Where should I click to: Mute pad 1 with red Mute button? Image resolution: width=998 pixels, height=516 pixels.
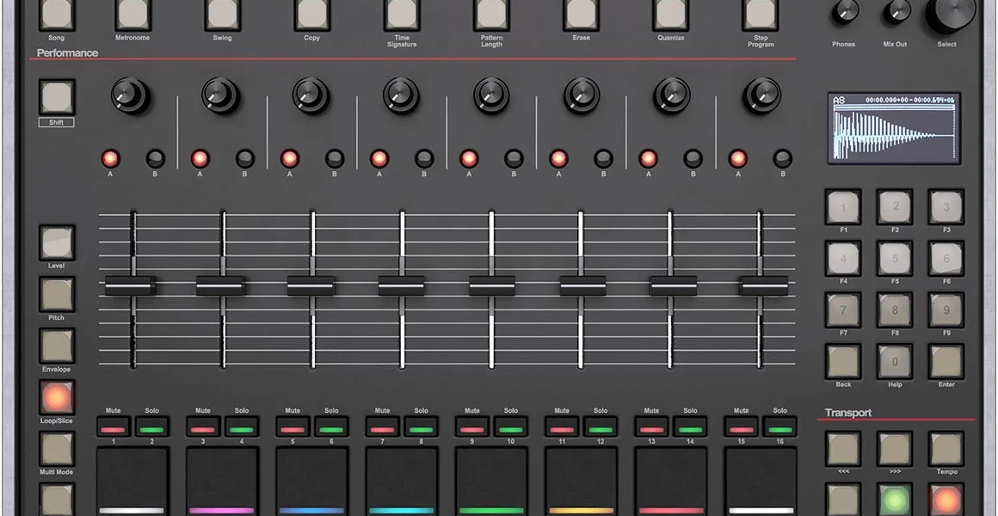point(114,427)
